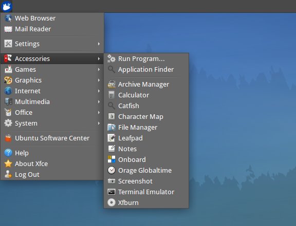The width and height of the screenshot is (296, 226).
Task: Click the Multimedia icon
Action: 8,101
